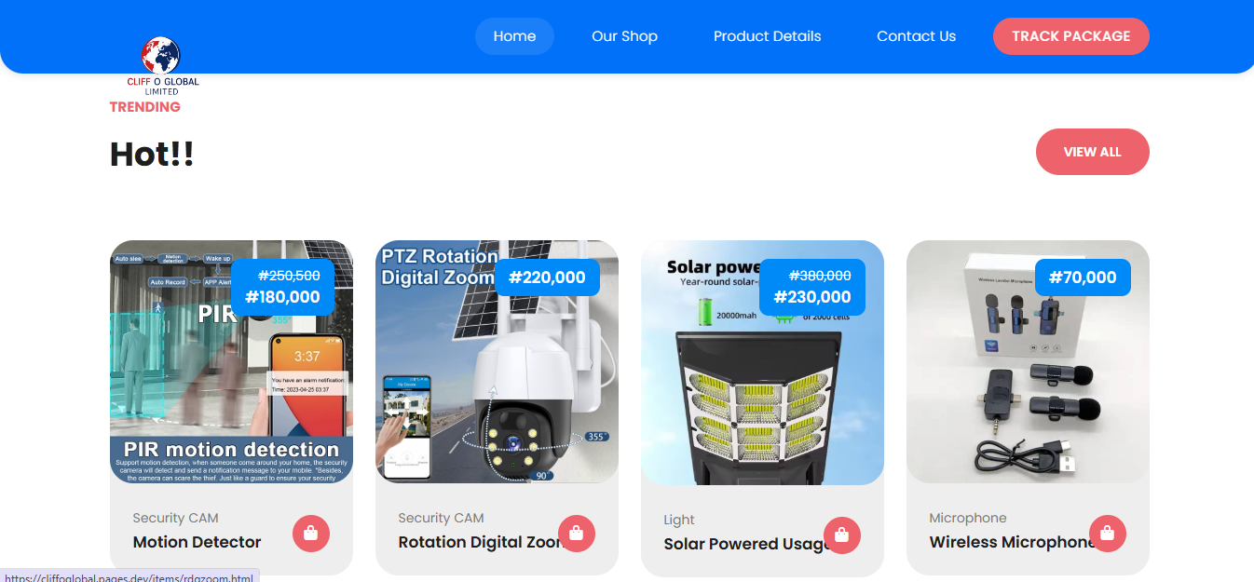Click the Cliff O Global globe logo
1254x582 pixels.
click(162, 66)
